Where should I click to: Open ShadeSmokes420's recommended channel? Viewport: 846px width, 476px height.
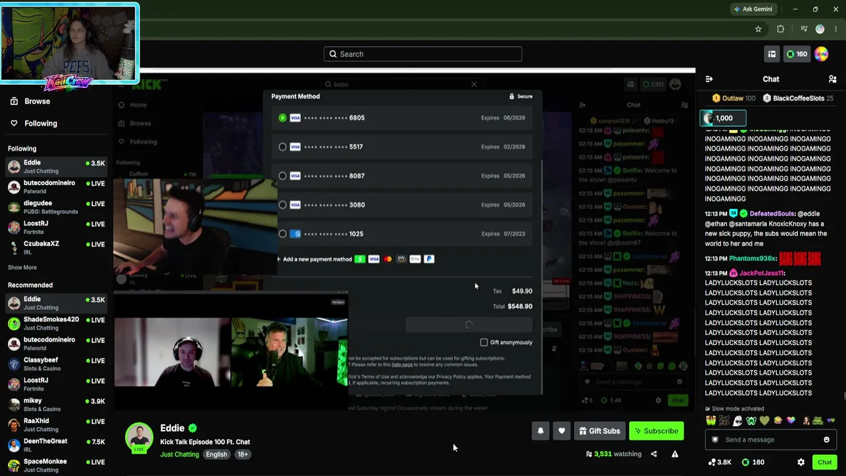[56, 323]
